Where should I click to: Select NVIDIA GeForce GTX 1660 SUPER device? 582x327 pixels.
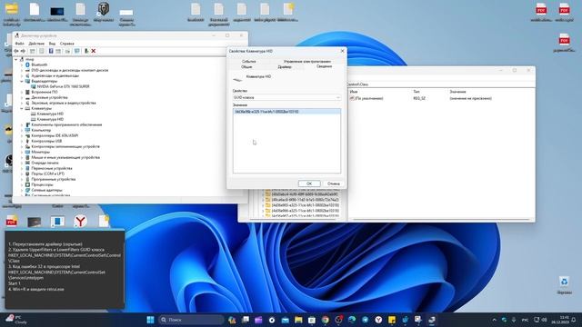tap(63, 86)
